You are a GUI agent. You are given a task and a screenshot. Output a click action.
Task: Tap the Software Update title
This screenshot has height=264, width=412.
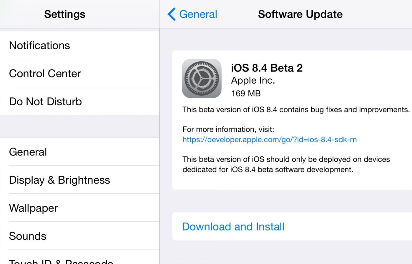click(300, 14)
